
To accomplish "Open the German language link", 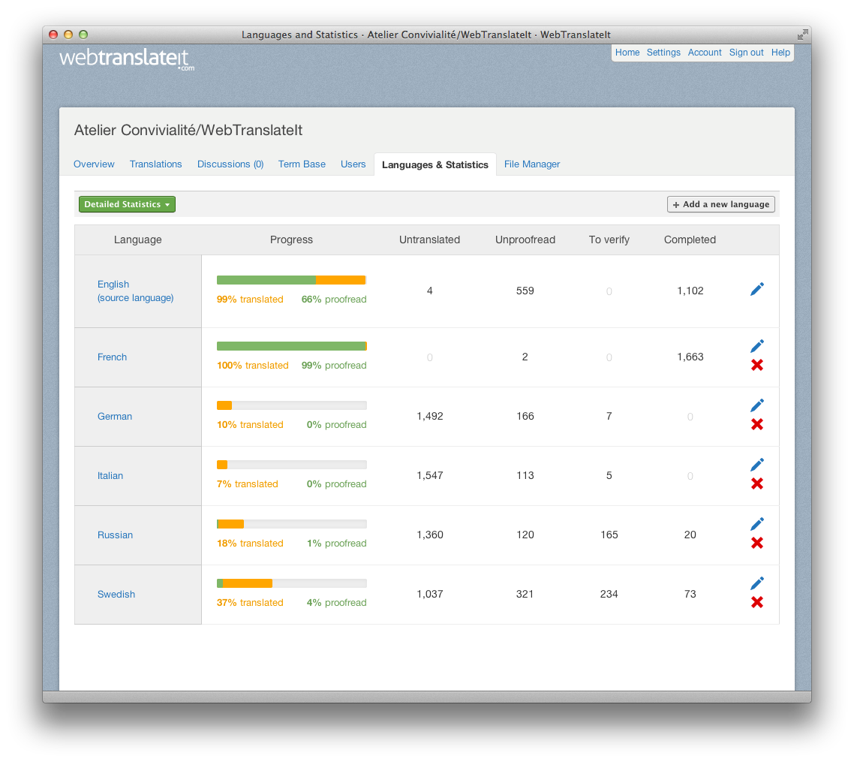I will (115, 416).
